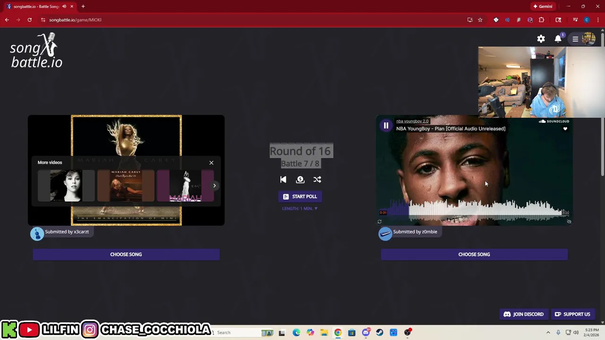605x340 pixels.
Task: Open Discord from the taskbar
Action: coord(366,332)
